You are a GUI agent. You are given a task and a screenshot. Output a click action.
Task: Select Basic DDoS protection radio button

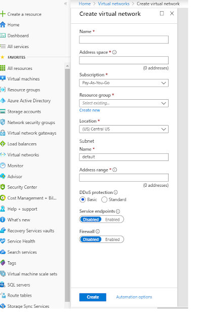(x=83, y=199)
